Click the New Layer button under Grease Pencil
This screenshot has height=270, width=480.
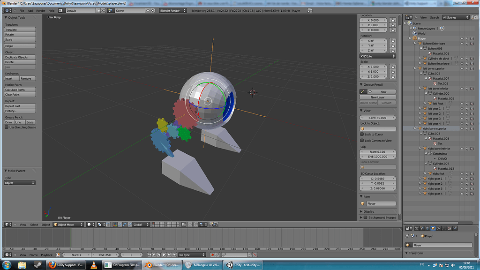pos(378,97)
